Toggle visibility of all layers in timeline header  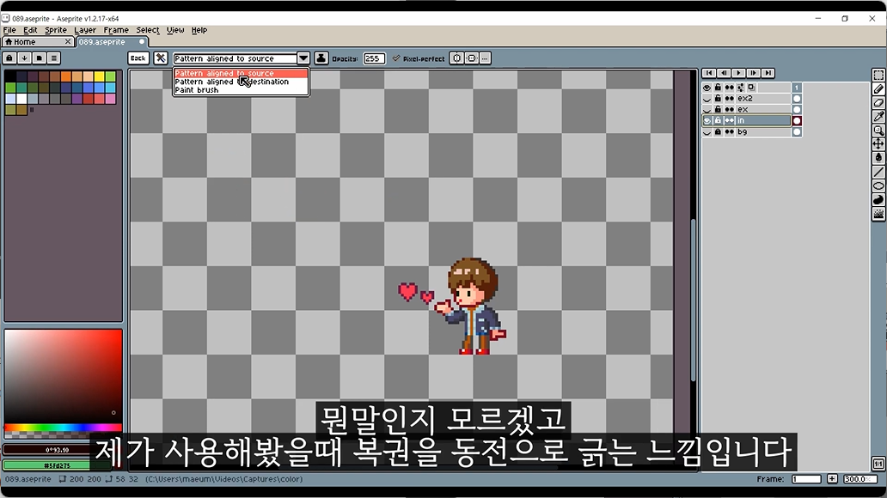(707, 88)
